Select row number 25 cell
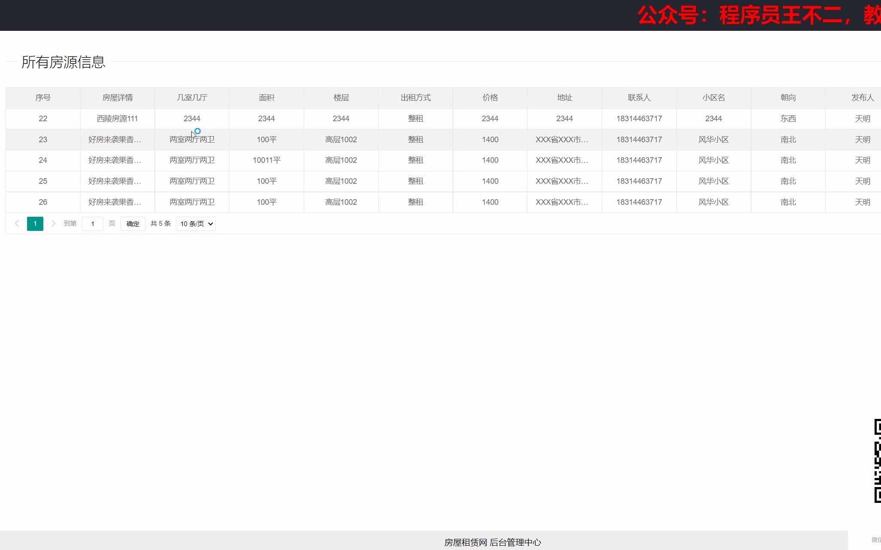 pyautogui.click(x=43, y=181)
